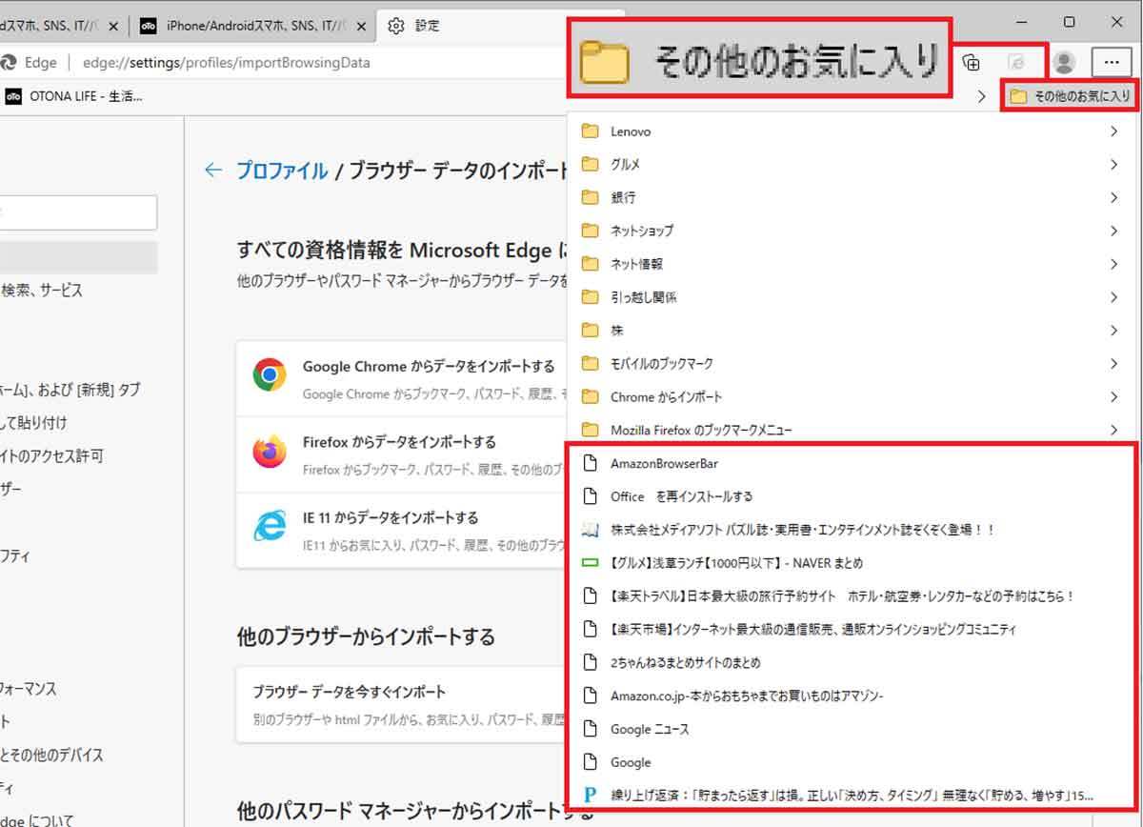Open the グルメ favorites folder
Screen dimensions: 1143x827
click(x=852, y=165)
